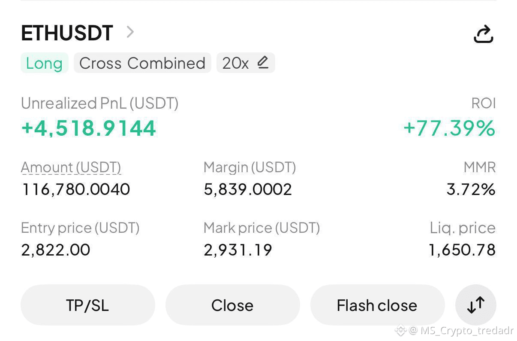The height and width of the screenshot is (341, 517).
Task: Tap the watermark logo icon
Action: [400, 330]
